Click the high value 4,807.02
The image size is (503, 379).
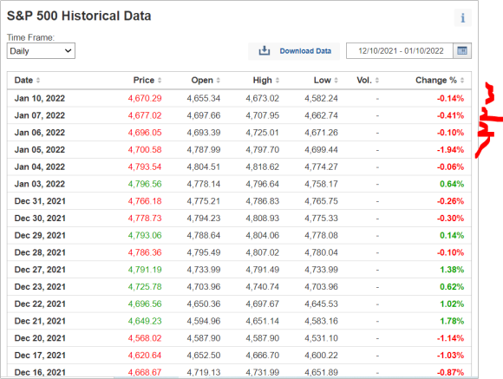pos(263,252)
